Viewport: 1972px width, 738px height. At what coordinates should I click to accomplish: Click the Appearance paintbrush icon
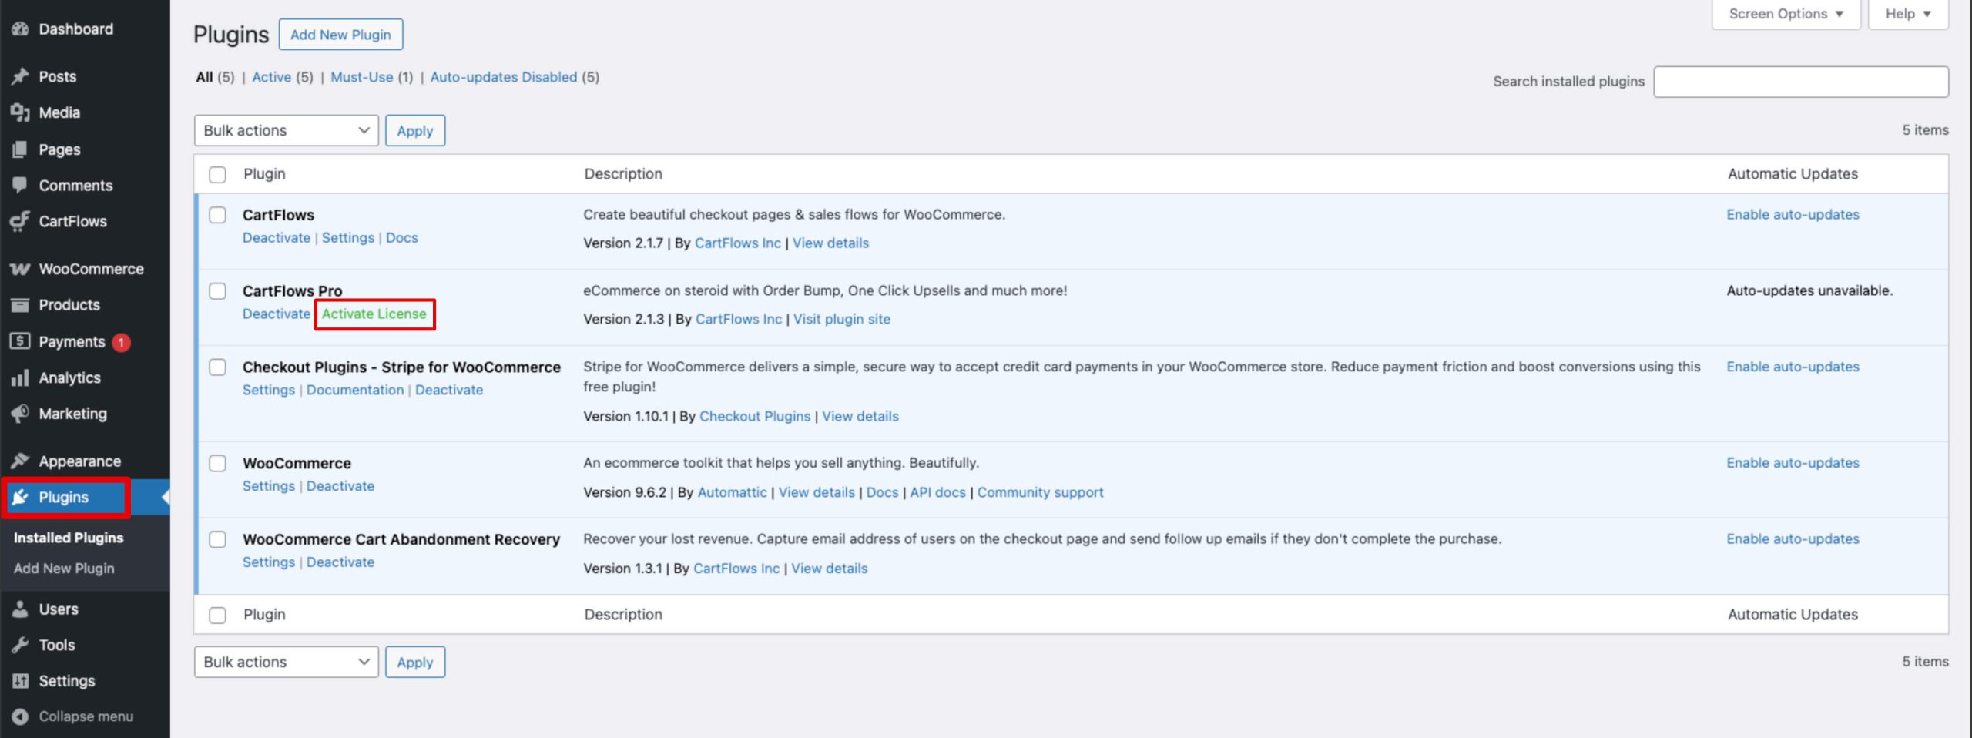click(x=20, y=461)
